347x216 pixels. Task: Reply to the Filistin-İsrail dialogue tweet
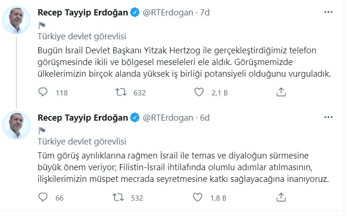click(x=42, y=198)
